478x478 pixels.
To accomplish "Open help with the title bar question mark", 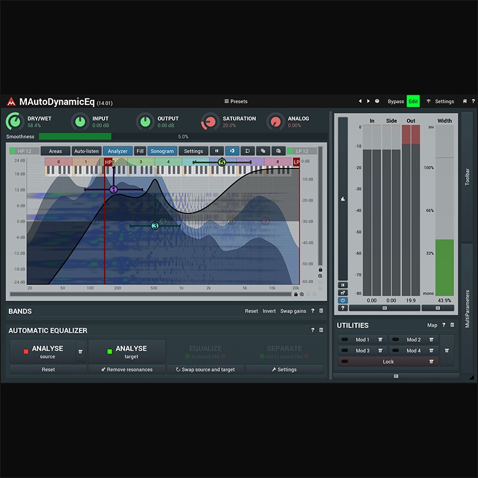I will click(x=473, y=101).
